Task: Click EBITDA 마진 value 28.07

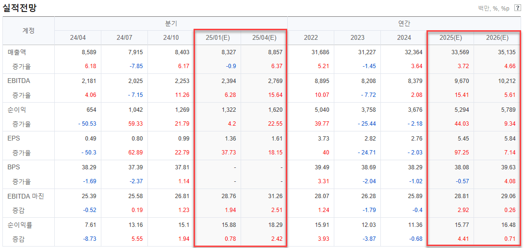Action: 323,196
